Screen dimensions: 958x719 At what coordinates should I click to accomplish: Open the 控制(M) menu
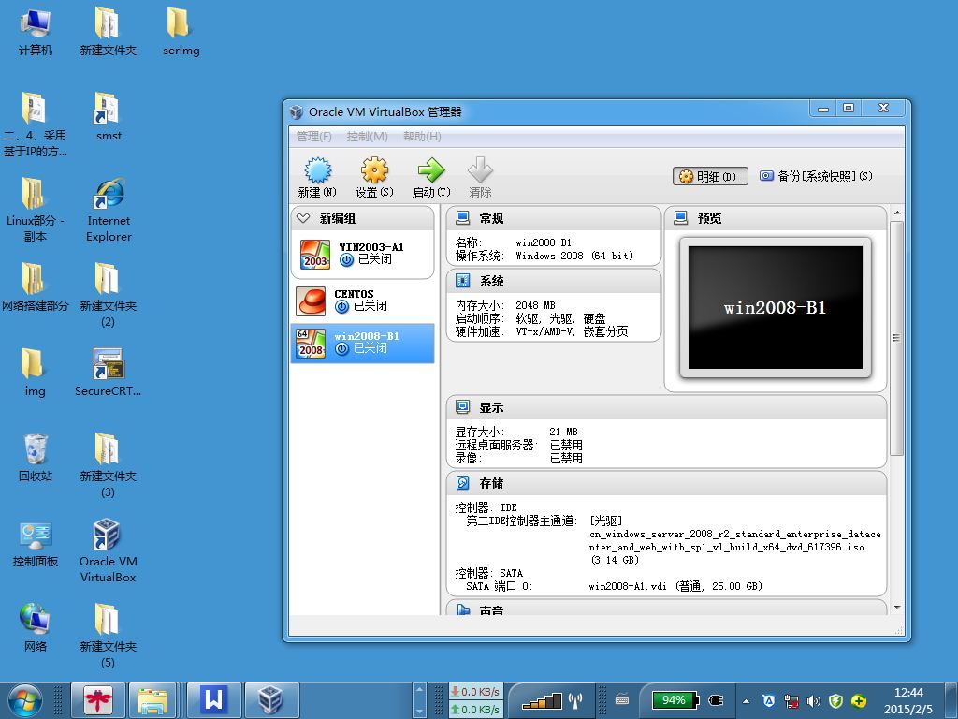pos(367,137)
